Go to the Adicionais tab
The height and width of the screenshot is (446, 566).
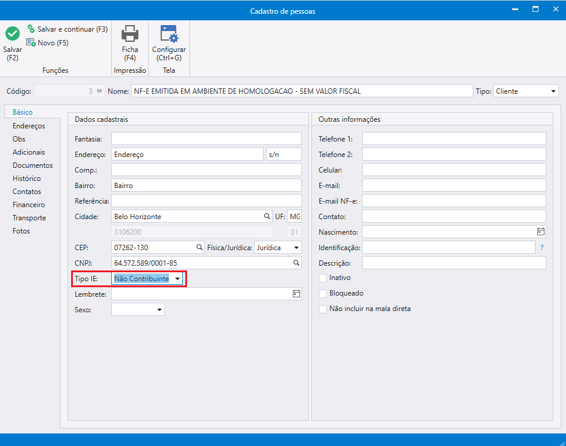(x=29, y=152)
